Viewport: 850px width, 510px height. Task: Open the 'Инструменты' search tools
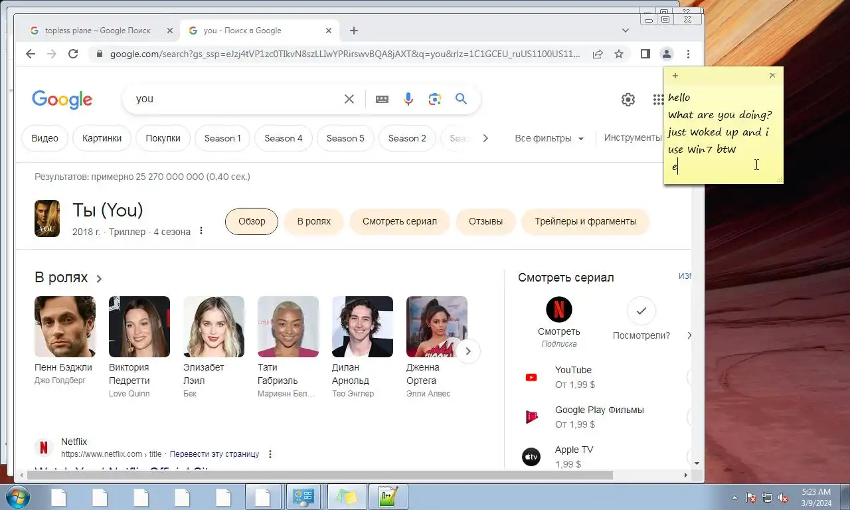click(633, 137)
